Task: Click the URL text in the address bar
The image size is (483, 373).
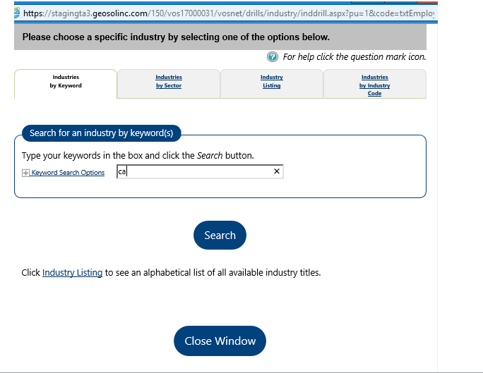Action: (x=226, y=13)
